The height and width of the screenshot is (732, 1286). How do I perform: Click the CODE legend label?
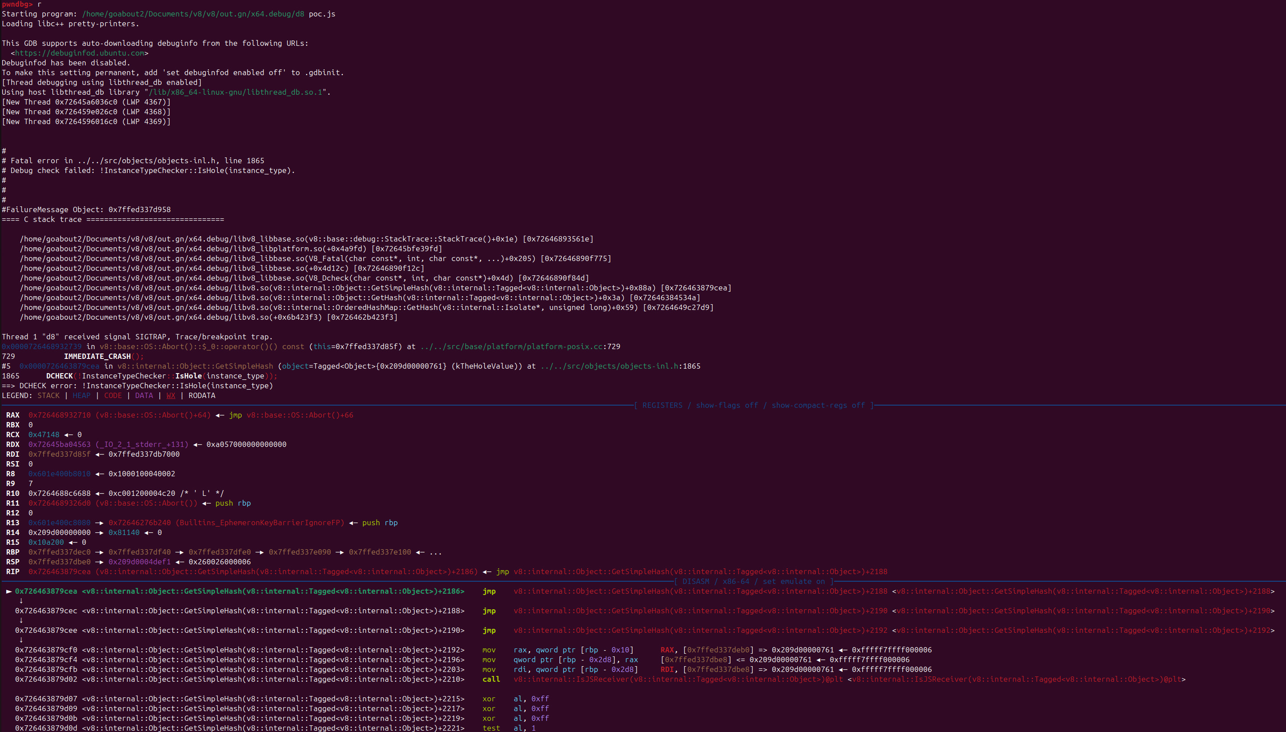point(113,396)
